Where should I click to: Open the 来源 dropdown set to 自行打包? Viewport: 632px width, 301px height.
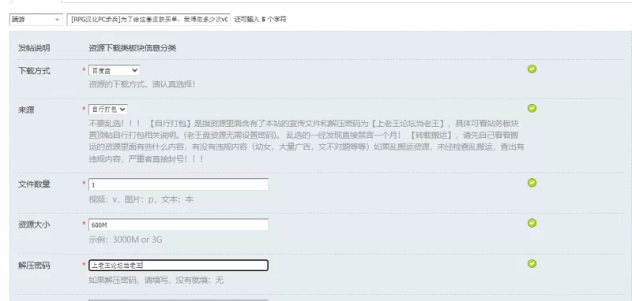pos(108,110)
